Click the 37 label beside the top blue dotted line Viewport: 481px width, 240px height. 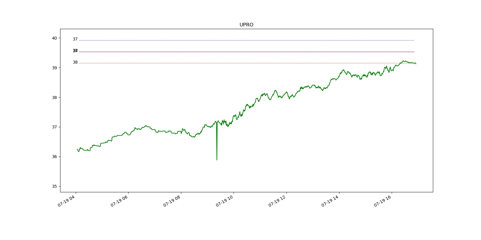(75, 39)
